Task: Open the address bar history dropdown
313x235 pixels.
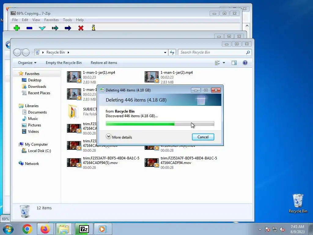Action: click(x=165, y=53)
